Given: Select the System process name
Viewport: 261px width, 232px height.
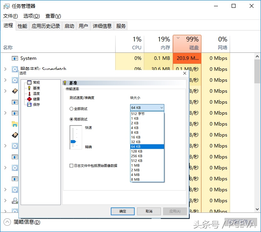Looking at the screenshot, I should (28, 58).
